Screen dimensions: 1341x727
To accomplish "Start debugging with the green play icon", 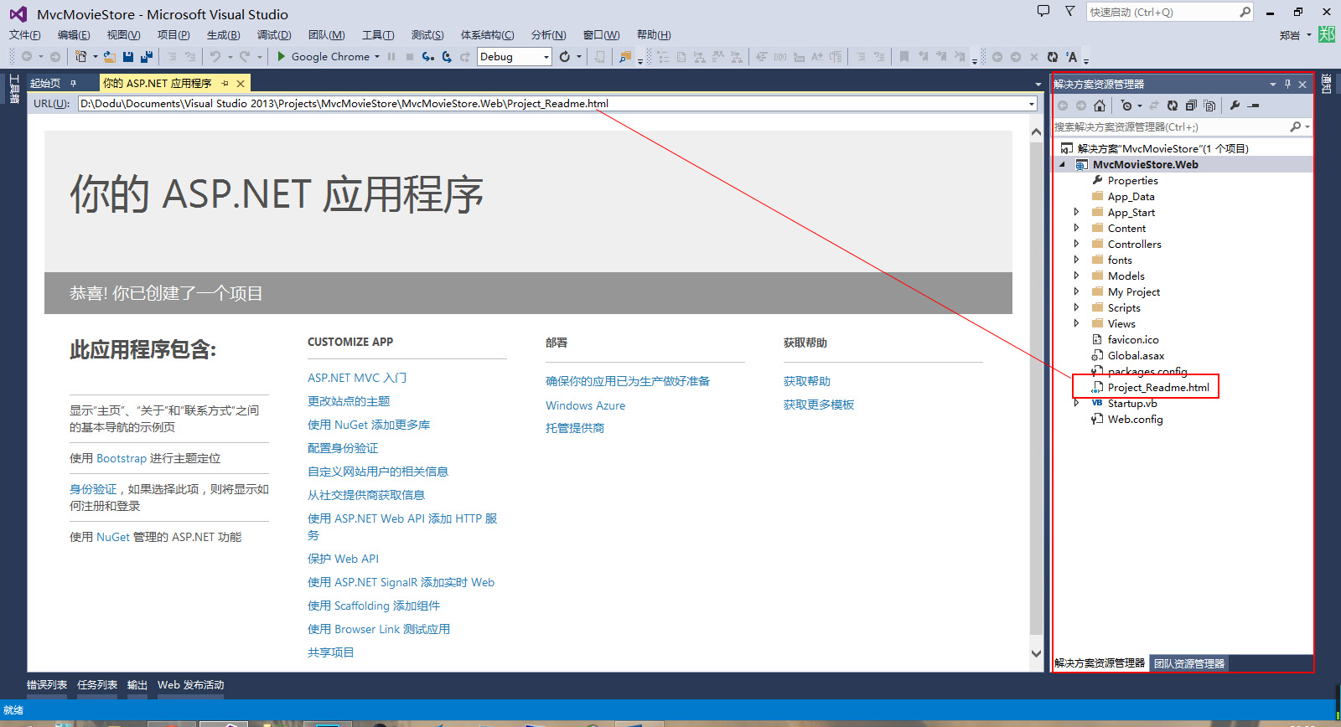I will (x=282, y=57).
